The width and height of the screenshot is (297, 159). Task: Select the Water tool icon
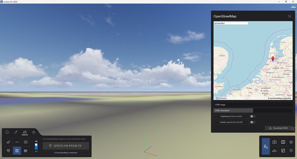(x=17, y=142)
